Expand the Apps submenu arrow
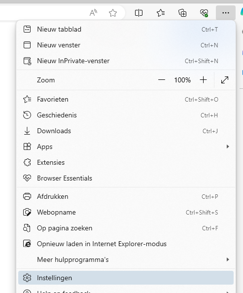The height and width of the screenshot is (293, 243). pyautogui.click(x=228, y=146)
